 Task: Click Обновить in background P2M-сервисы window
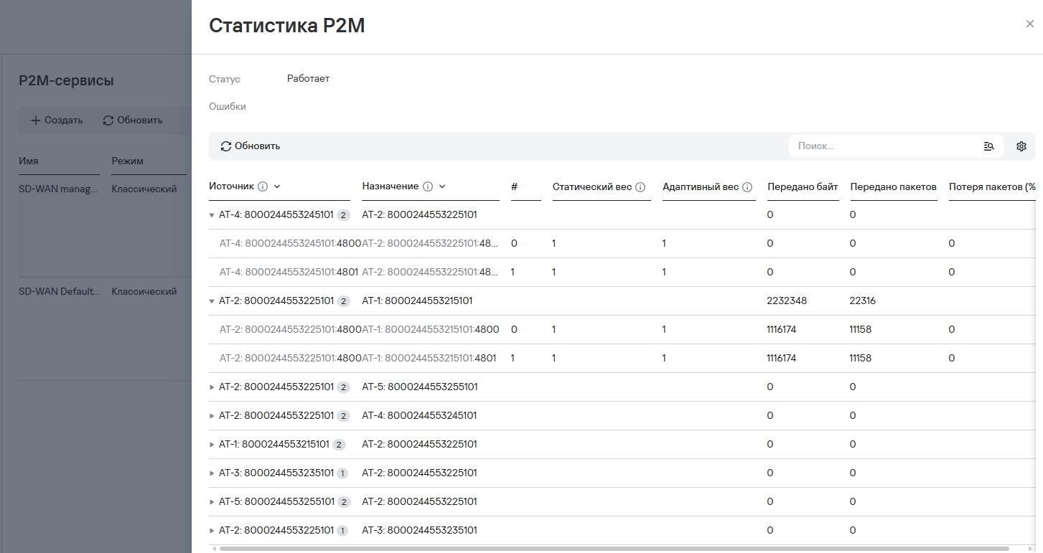[x=133, y=120]
